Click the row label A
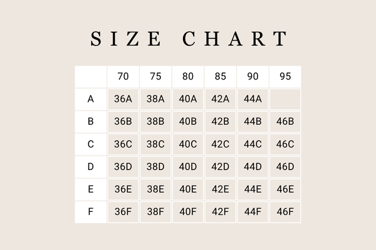The width and height of the screenshot is (376, 250). (x=91, y=99)
